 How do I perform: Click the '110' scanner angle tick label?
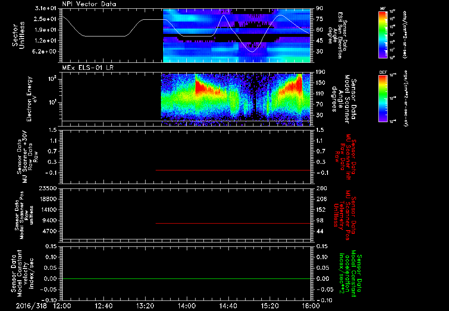click(x=321, y=94)
